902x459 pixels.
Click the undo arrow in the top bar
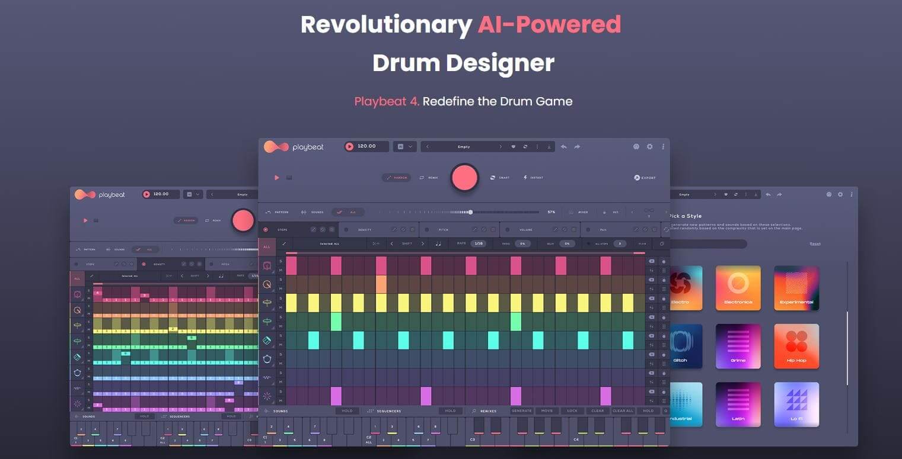coord(564,146)
